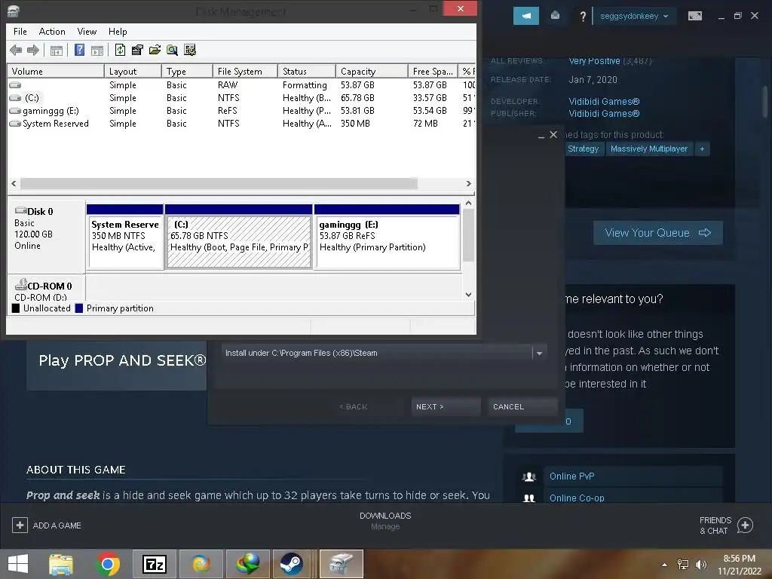Click the network tray icon
This screenshot has width=772, height=579.
(683, 565)
